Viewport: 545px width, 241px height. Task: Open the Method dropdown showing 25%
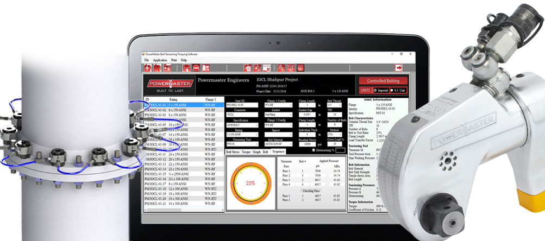334,135
